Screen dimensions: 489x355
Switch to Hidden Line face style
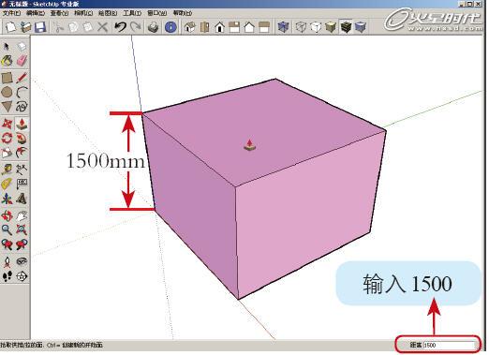pyautogui.click(x=316, y=27)
